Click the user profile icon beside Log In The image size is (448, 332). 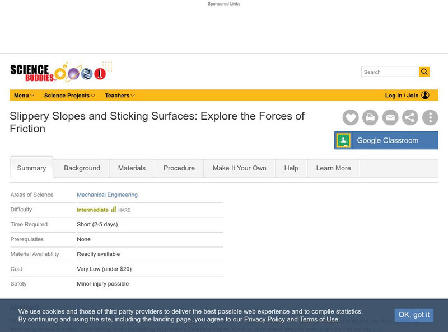click(x=424, y=96)
